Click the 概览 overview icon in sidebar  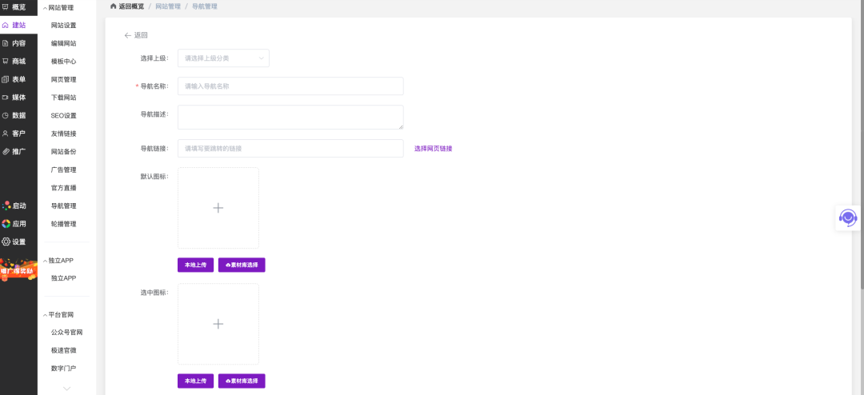6,7
